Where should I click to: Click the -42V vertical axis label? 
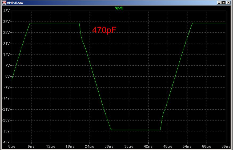pos(6,142)
